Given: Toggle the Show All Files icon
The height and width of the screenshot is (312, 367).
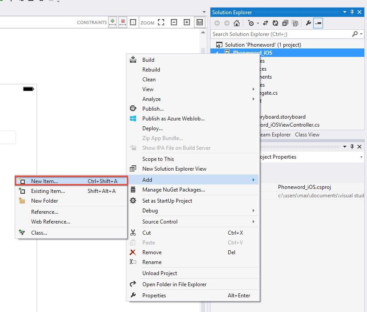Looking at the screenshot, I should [x=294, y=23].
